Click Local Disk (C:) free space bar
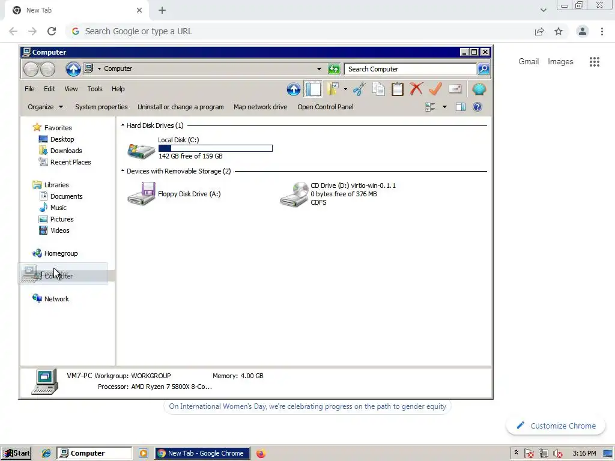 [x=216, y=148]
